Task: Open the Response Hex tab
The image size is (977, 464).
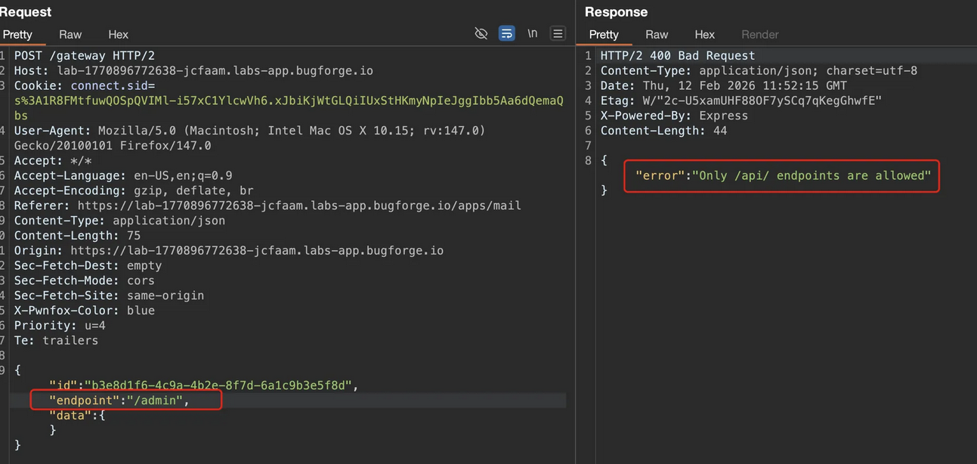Action: point(704,35)
